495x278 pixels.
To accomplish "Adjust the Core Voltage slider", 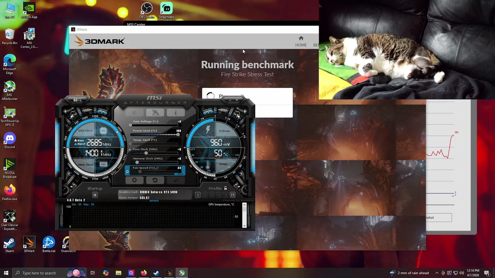I will point(155,125).
